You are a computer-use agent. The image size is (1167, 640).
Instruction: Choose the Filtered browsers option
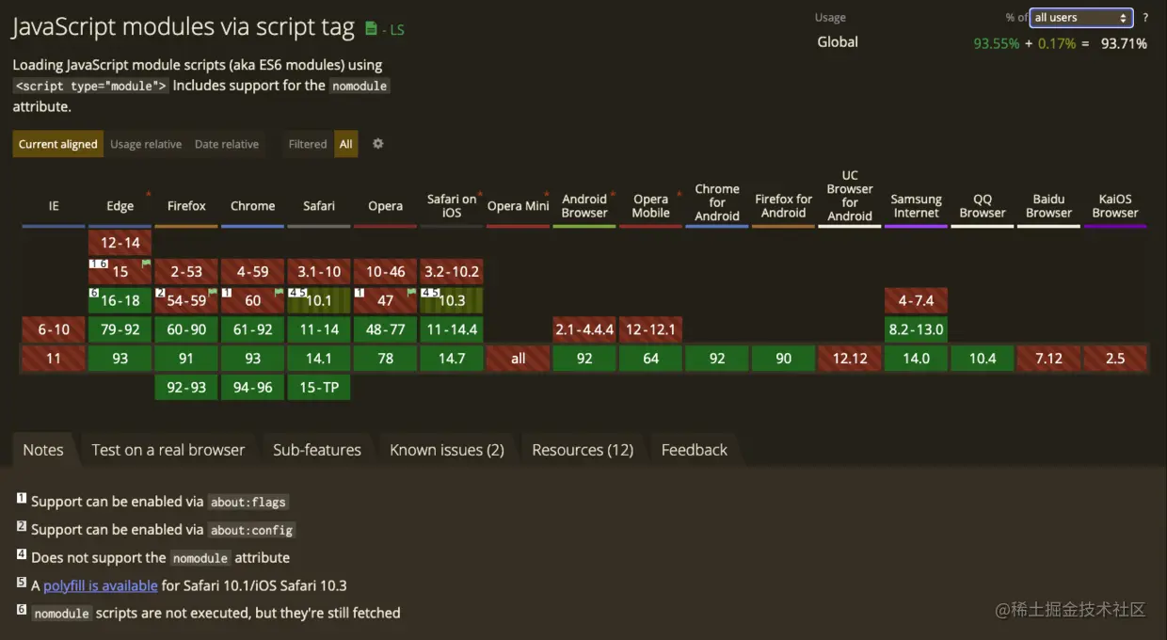click(308, 144)
